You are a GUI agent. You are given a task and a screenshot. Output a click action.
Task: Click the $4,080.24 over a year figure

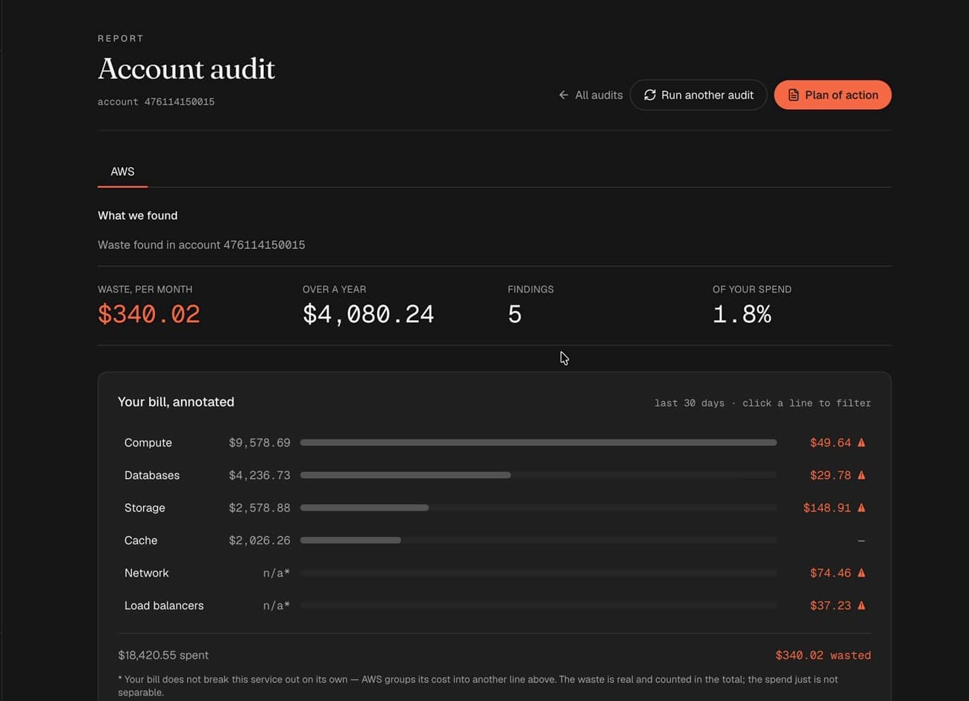click(368, 314)
